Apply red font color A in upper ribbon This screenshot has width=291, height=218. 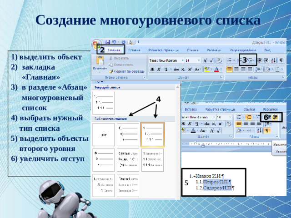tap(216, 69)
